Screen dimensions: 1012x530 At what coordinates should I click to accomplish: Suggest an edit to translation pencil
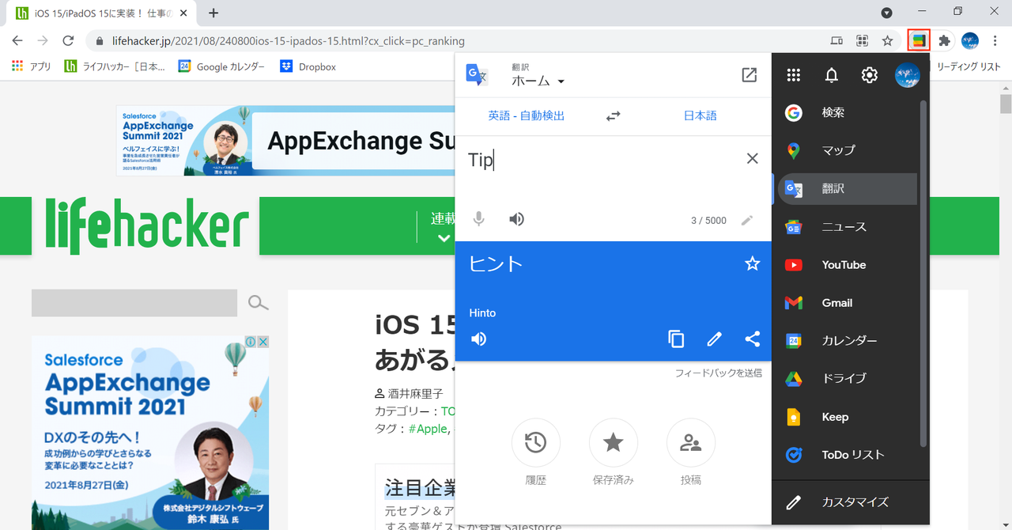(x=715, y=339)
